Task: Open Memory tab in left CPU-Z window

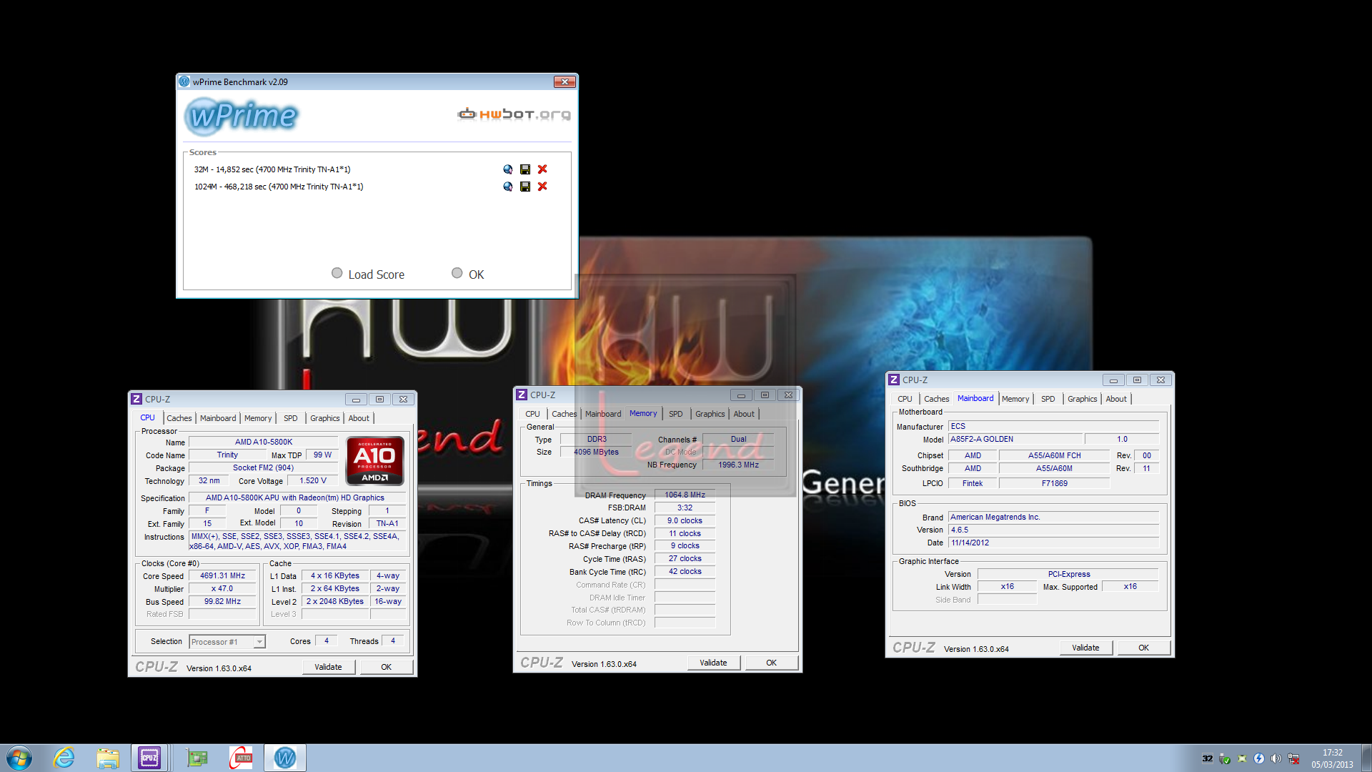Action: coord(258,418)
